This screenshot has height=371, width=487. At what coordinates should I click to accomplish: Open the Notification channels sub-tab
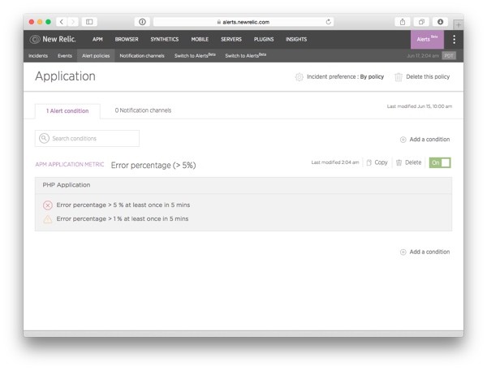tap(142, 56)
